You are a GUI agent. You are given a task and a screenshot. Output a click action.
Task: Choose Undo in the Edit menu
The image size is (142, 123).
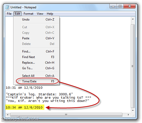(x=38, y=20)
